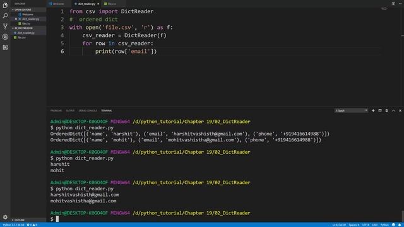Open the Output panel tab

pyautogui.click(x=70, y=110)
